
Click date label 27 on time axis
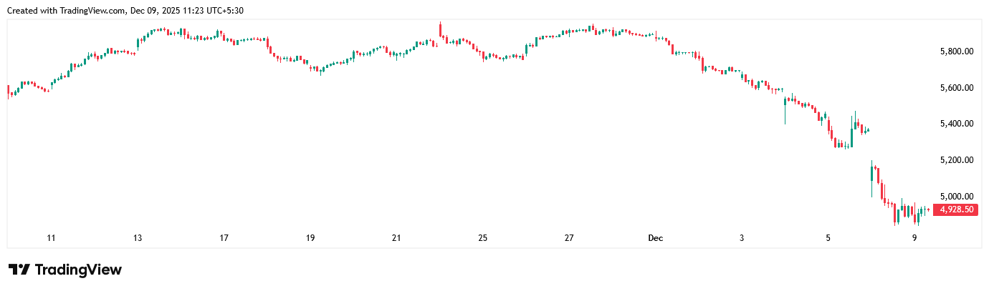tap(569, 238)
